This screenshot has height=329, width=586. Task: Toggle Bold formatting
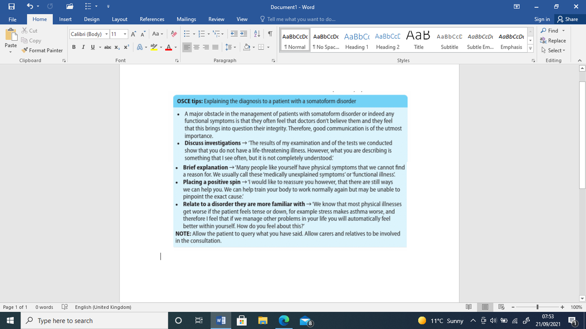pyautogui.click(x=73, y=47)
